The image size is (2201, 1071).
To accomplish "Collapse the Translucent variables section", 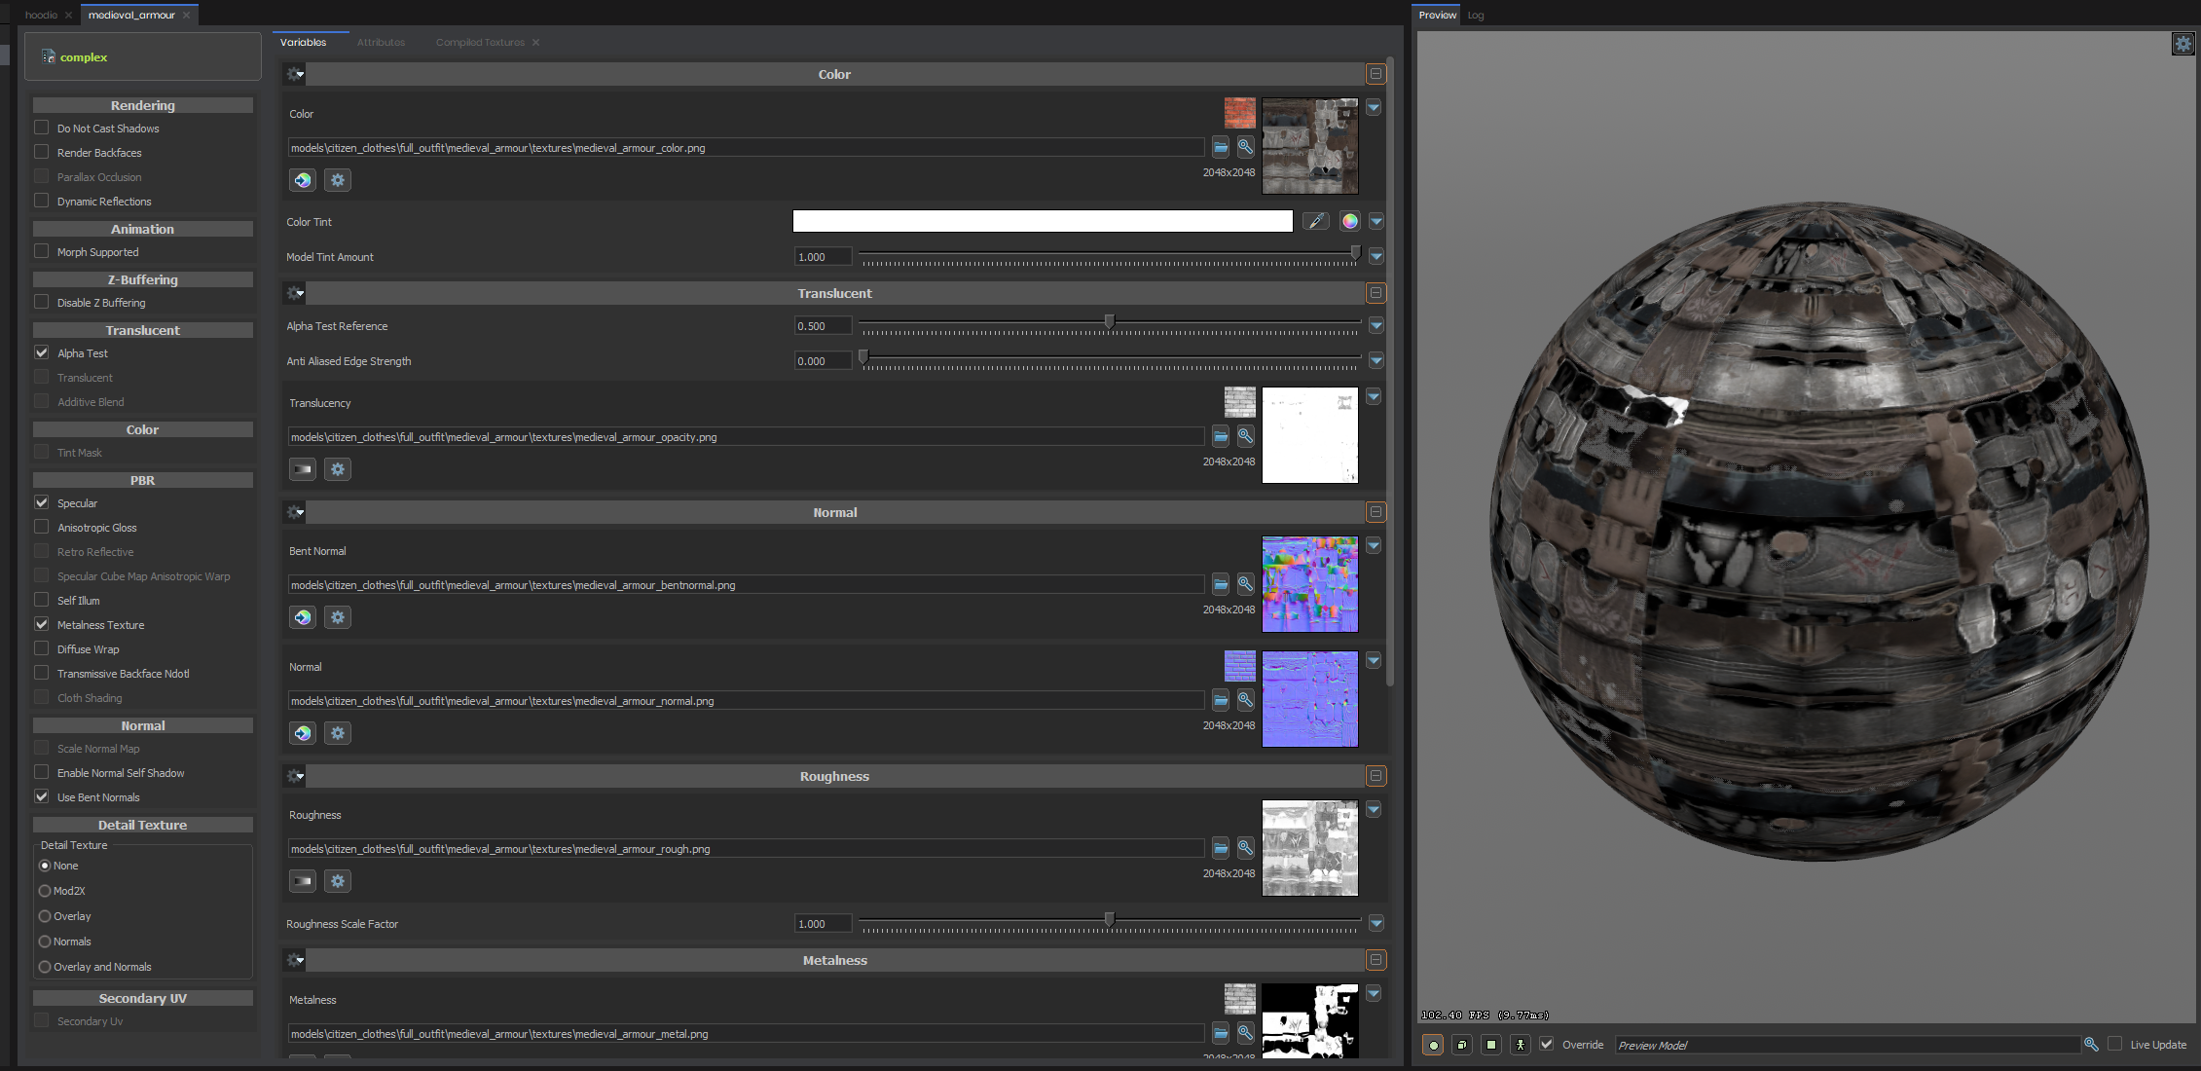I will coord(1376,293).
